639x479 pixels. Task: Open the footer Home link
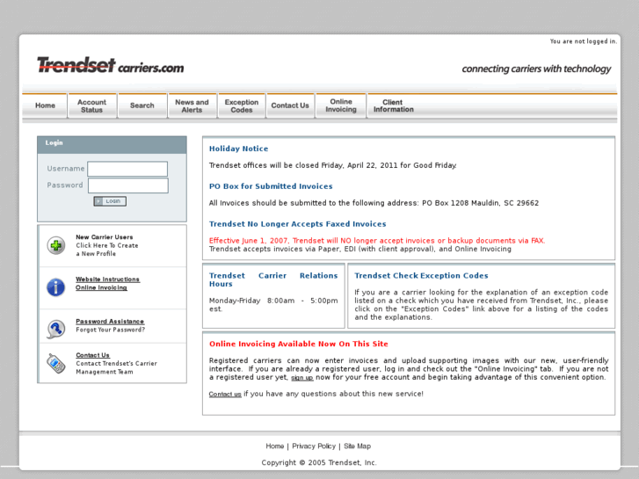coord(274,446)
